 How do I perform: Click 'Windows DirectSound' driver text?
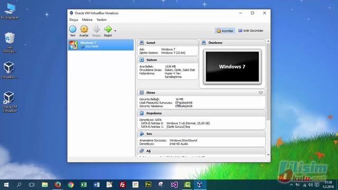(x=183, y=140)
